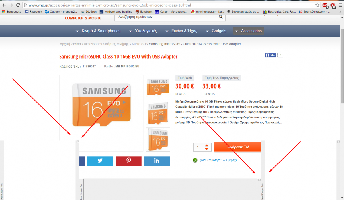Click the orange Αγόρασε Το! button

click(238, 147)
